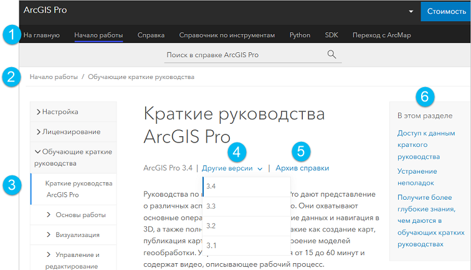
Task: Open Справочник по инструментам tab
Action: click(x=227, y=35)
